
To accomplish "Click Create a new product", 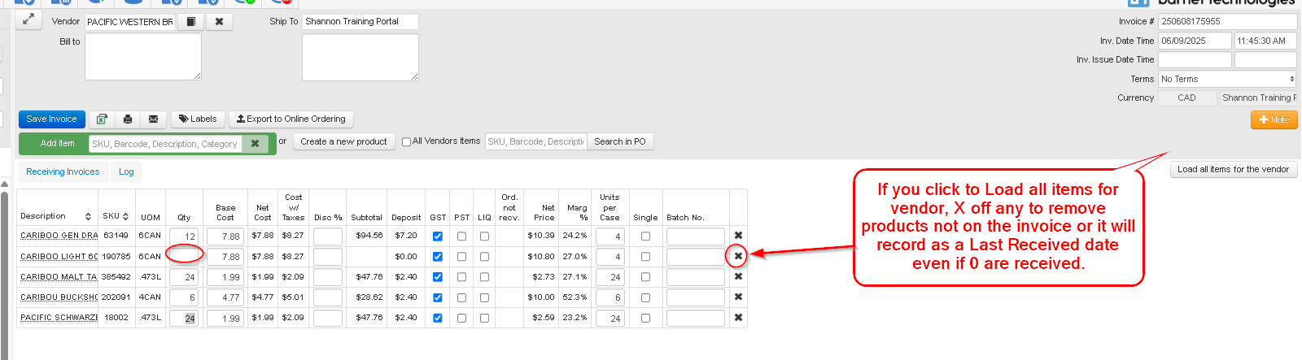I will coord(343,141).
